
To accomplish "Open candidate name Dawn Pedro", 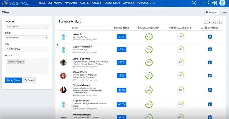I will (x=80, y=72).
